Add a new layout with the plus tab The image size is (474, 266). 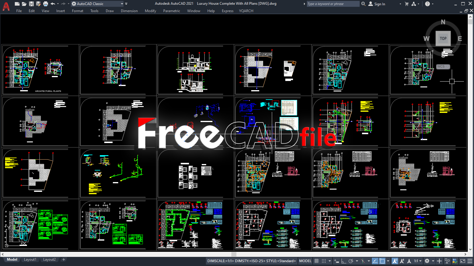click(63, 259)
